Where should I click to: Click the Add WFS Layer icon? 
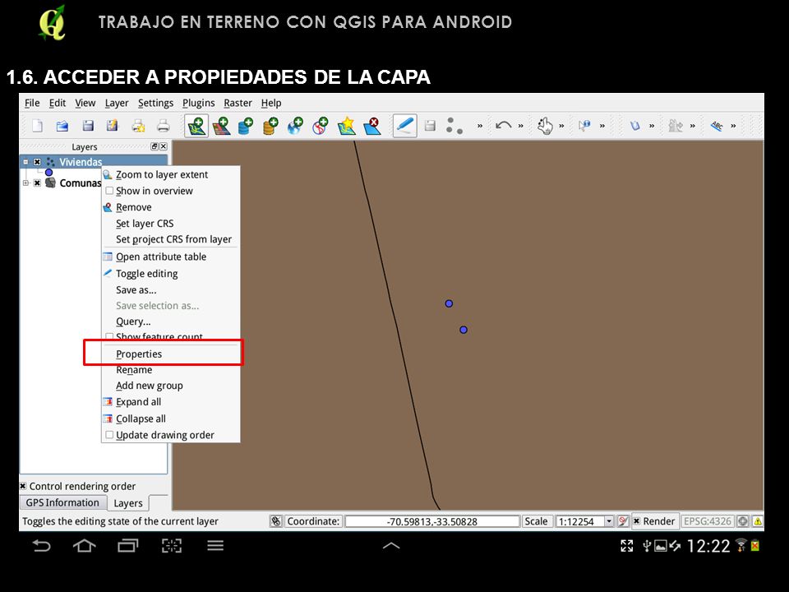[x=321, y=125]
